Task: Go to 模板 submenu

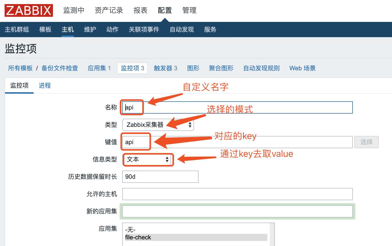Action: coord(45,30)
